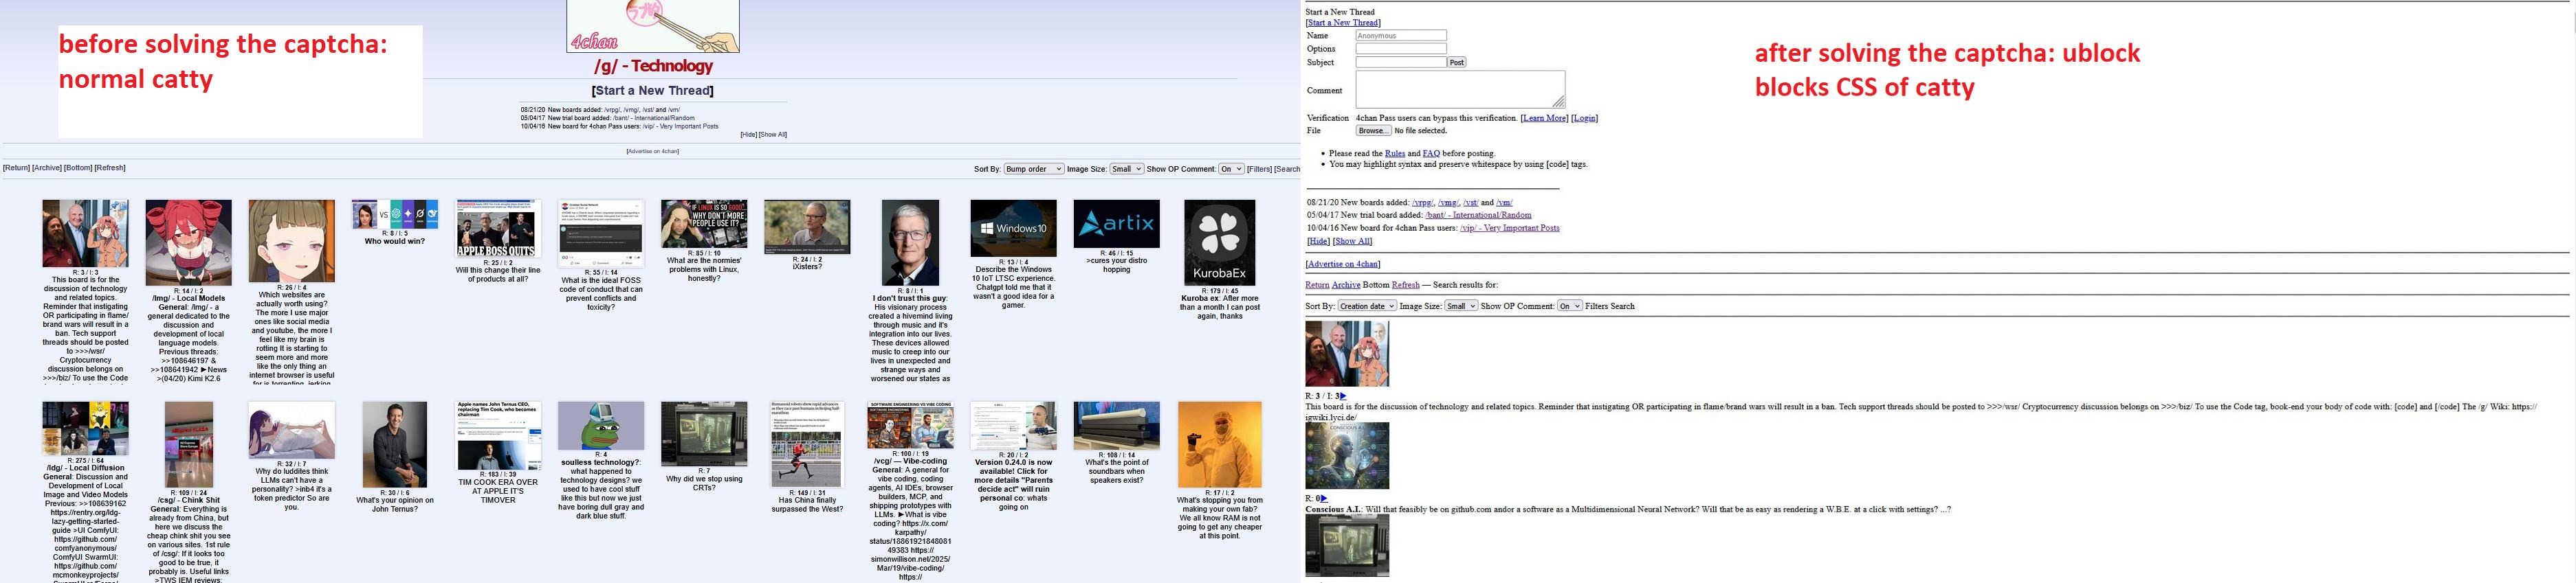
Task: Open the 'Who would win?' thread thumbnail
Action: point(395,214)
